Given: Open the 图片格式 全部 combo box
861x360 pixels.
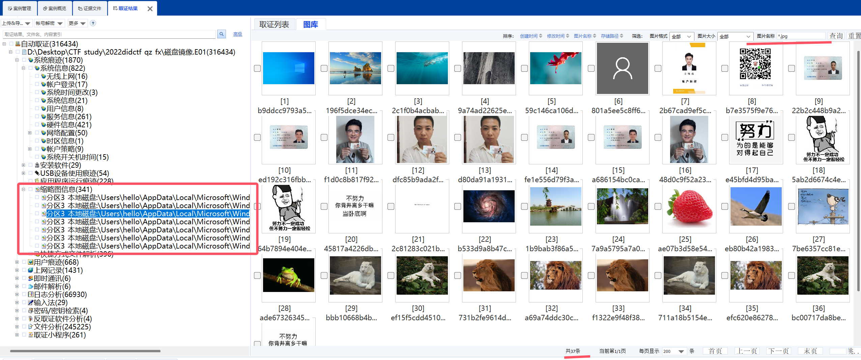Looking at the screenshot, I should click(x=682, y=36).
